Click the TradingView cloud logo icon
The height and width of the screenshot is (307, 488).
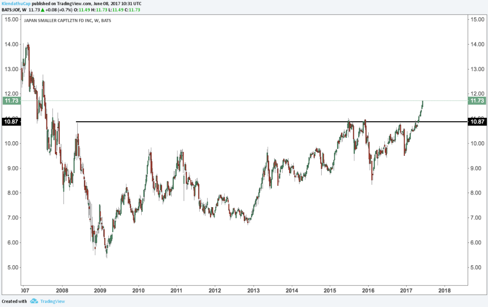(34, 301)
